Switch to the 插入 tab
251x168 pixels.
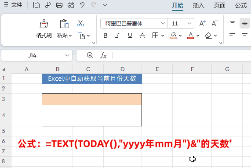click(199, 5)
